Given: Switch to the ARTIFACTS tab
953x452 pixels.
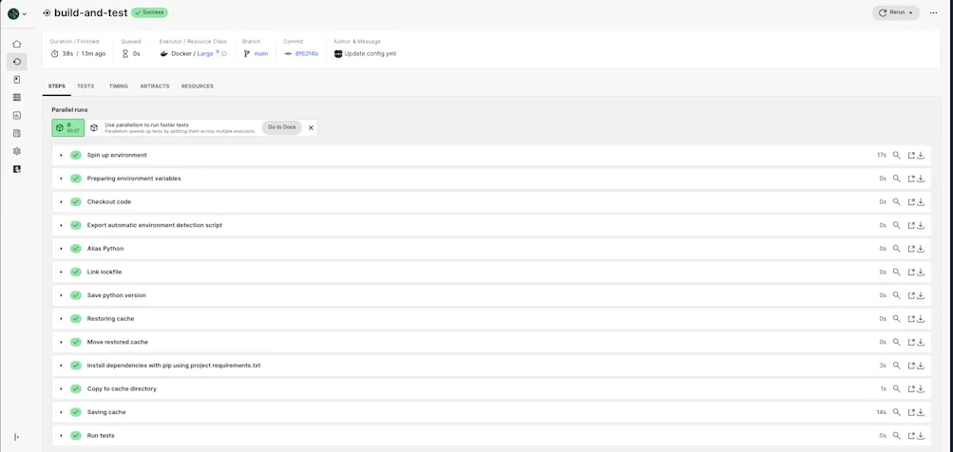Looking at the screenshot, I should click(154, 86).
